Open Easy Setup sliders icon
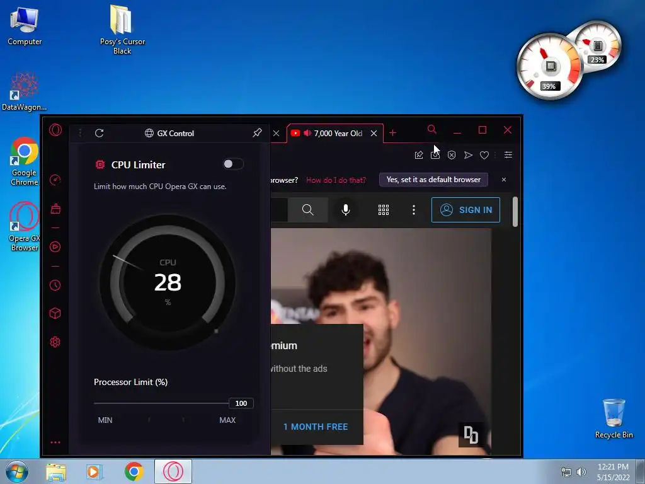The height and width of the screenshot is (484, 645). tap(508, 155)
